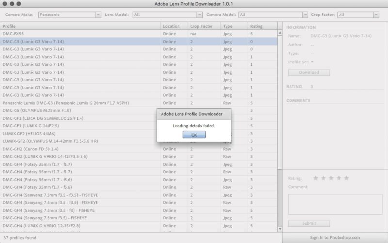Select DMC-GF1 (LUMIX G 14/F2.5) row
388x243 pixels.
(139, 126)
